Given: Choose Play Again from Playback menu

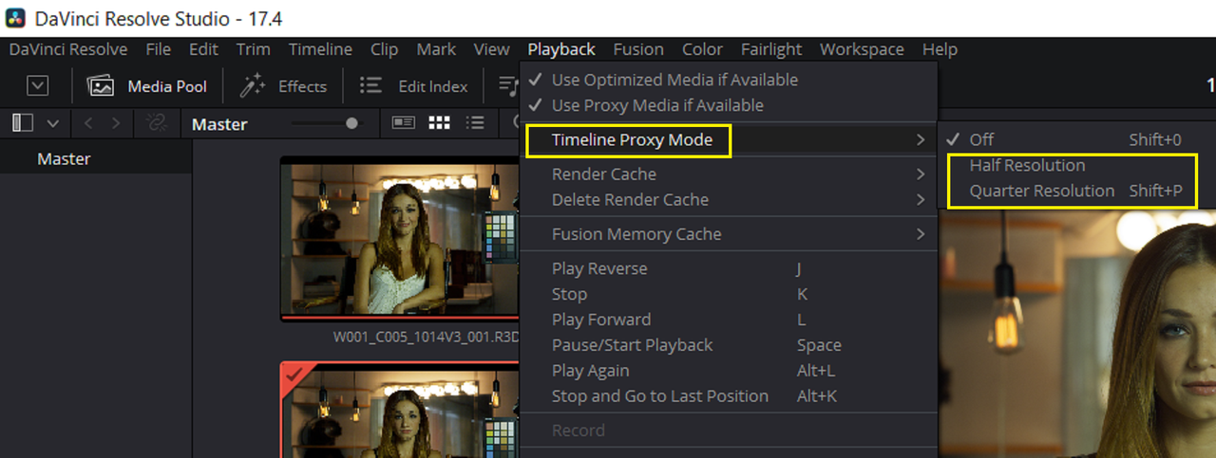Looking at the screenshot, I should tap(729, 371).
